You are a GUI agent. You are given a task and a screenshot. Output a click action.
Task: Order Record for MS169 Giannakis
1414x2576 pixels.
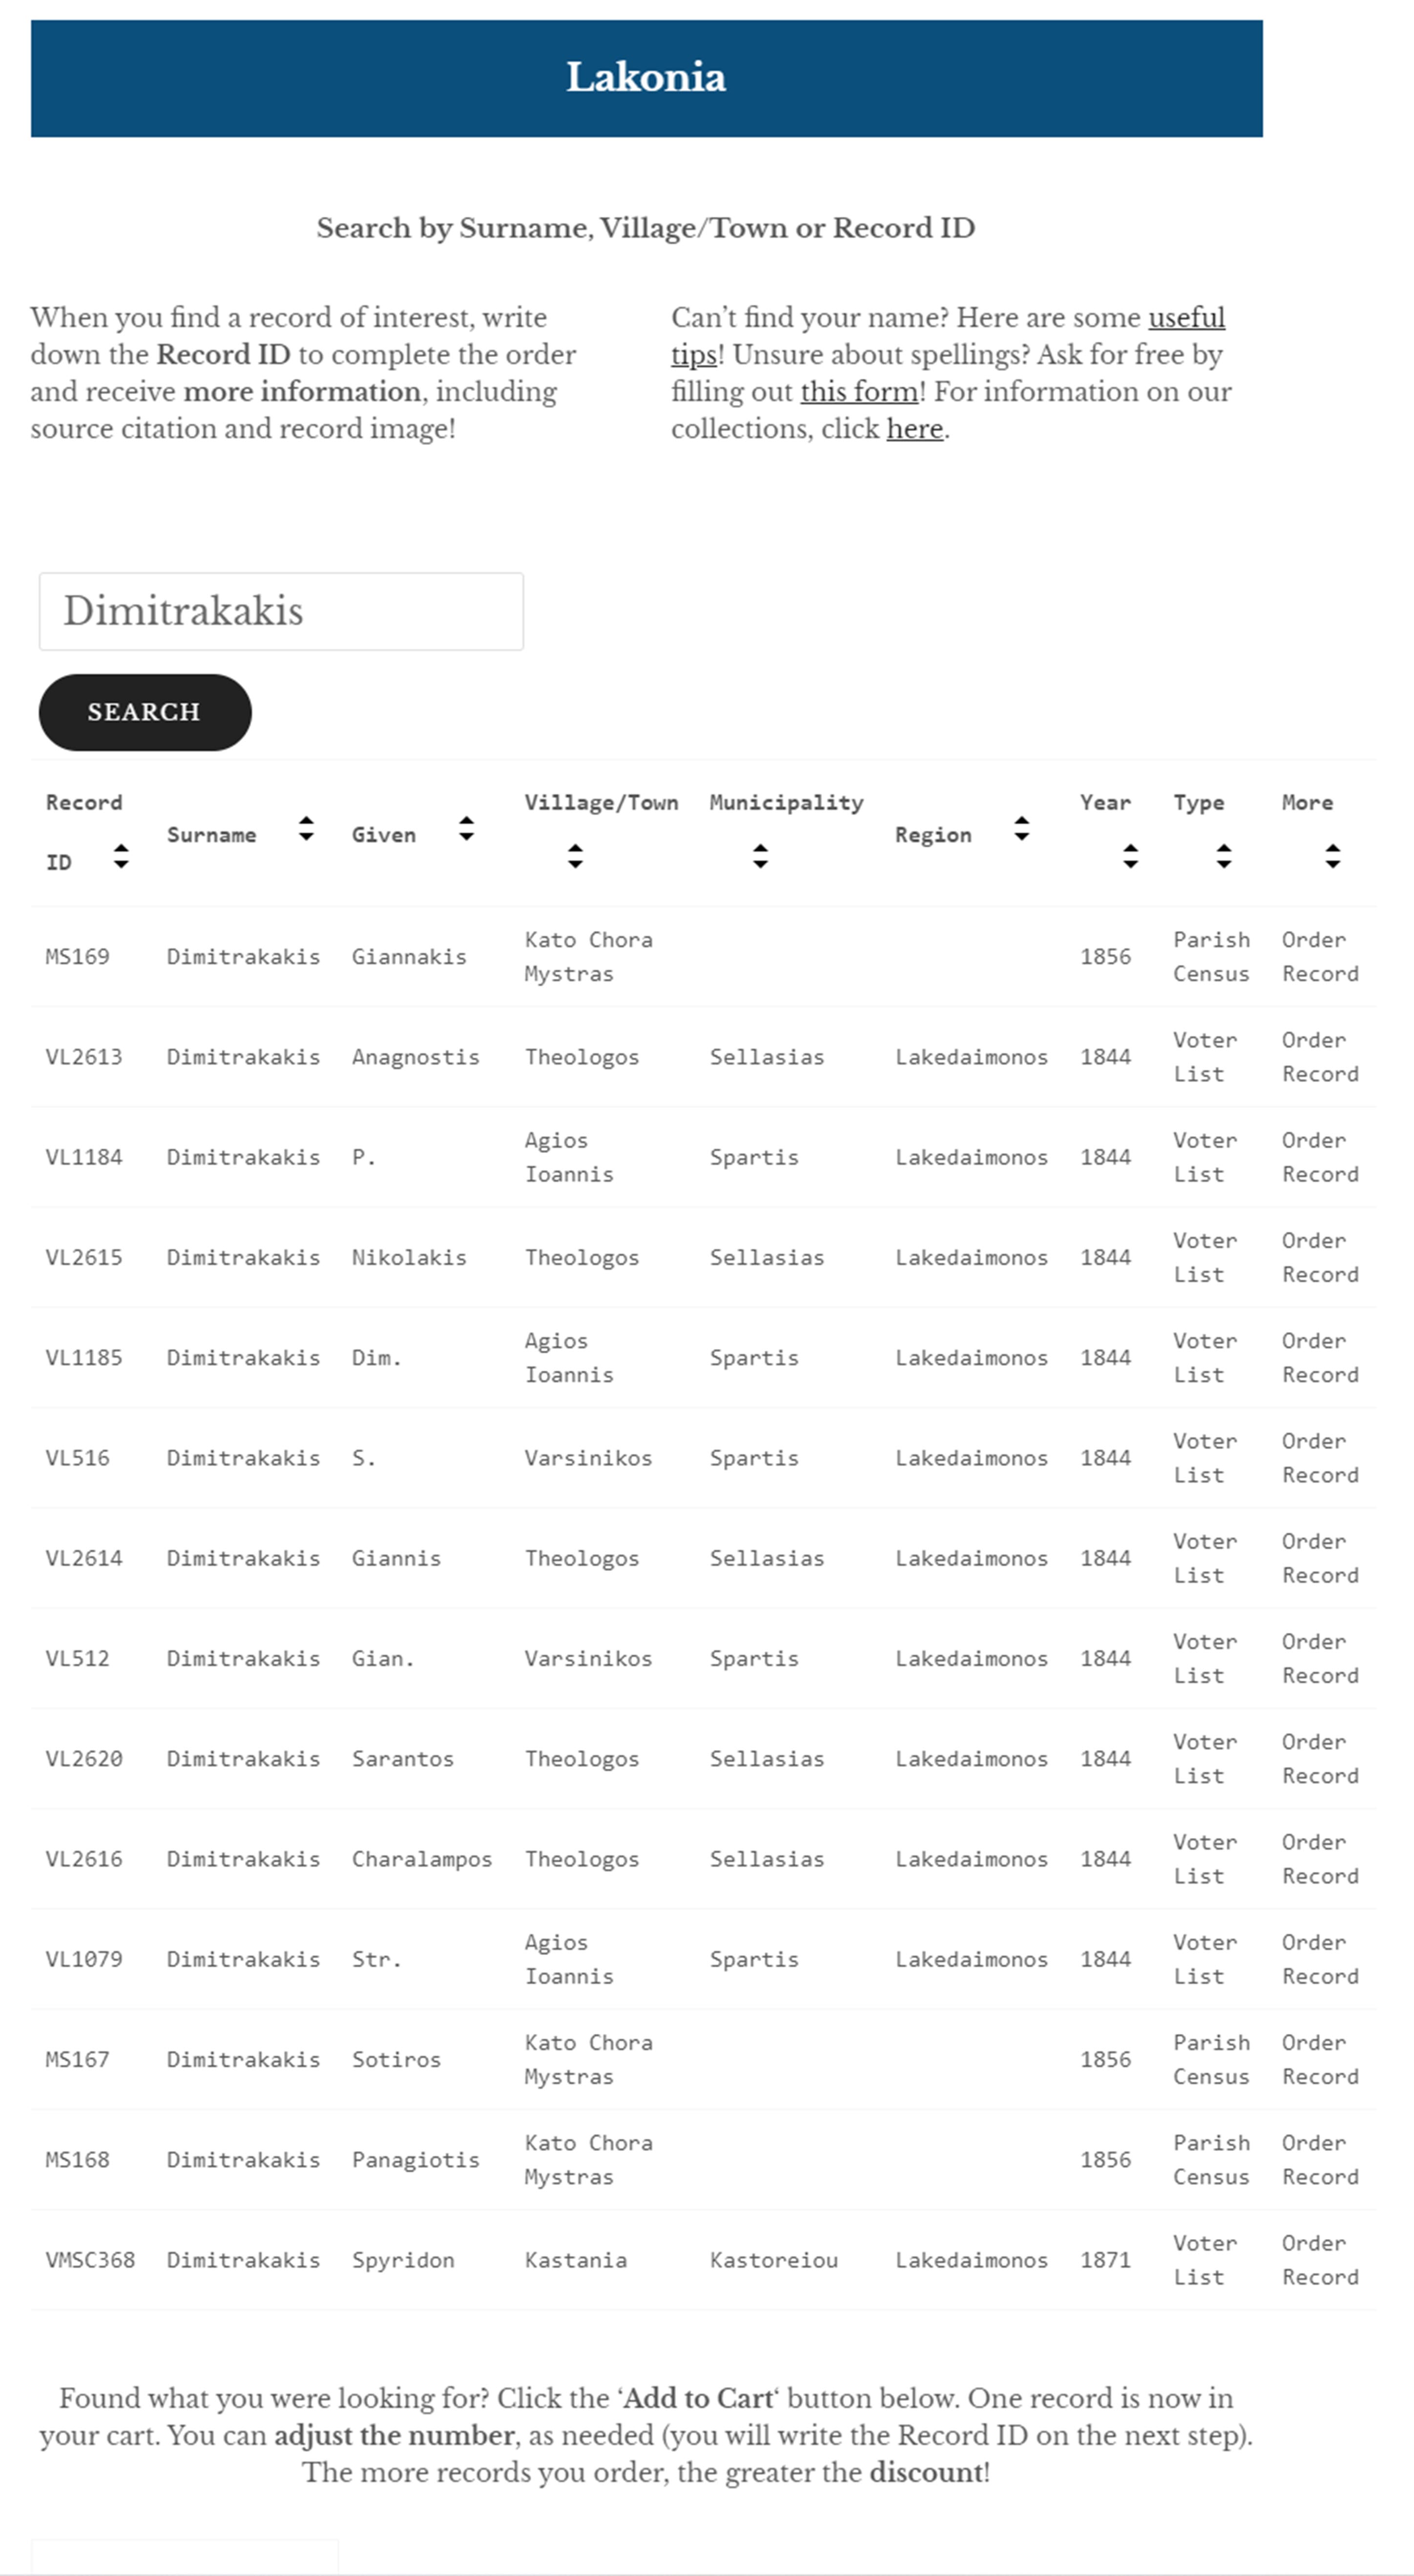(1319, 957)
